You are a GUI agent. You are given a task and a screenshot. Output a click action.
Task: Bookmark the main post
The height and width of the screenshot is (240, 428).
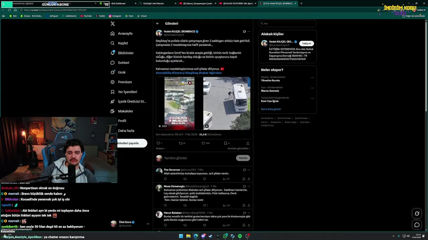[x=226, y=143]
